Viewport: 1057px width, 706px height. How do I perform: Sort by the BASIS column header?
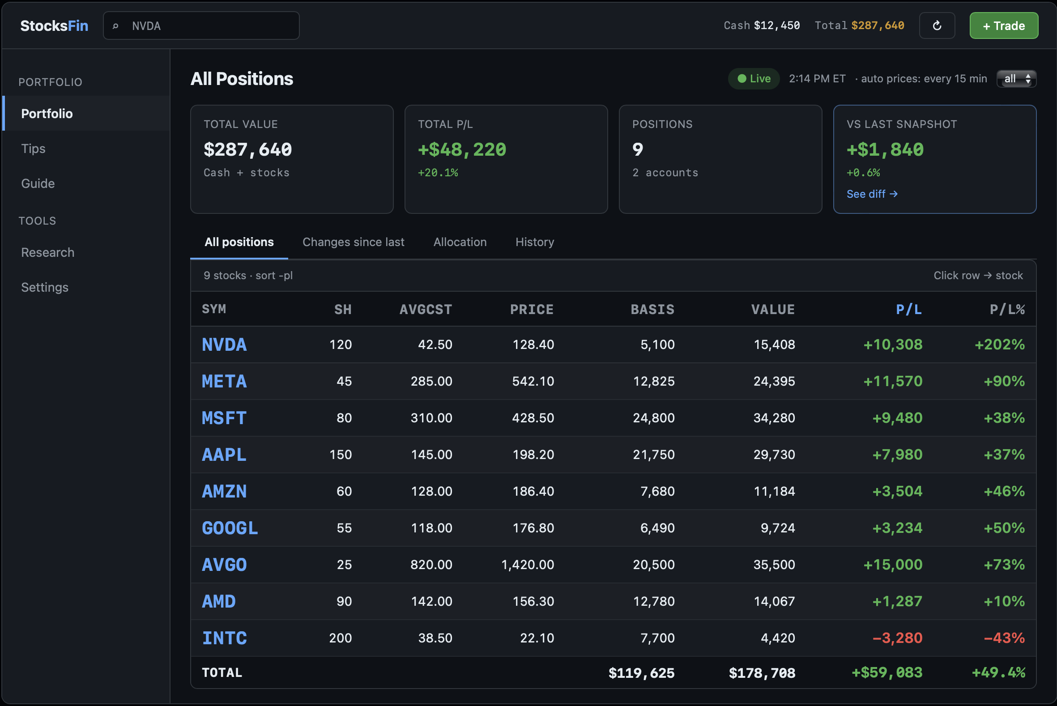[x=652, y=309]
